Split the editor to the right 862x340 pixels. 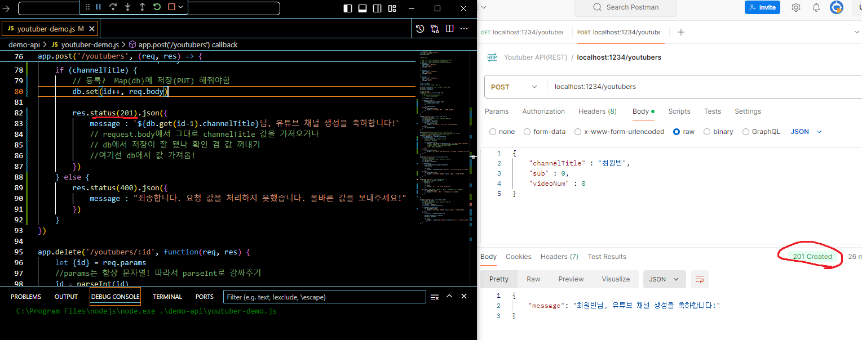[449, 29]
